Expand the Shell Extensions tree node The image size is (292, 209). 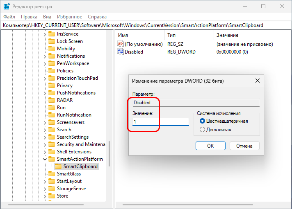45,152
